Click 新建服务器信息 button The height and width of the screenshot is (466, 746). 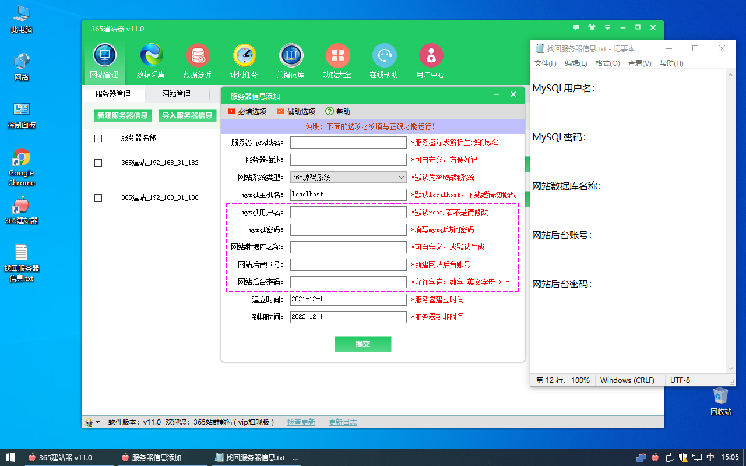tap(122, 115)
